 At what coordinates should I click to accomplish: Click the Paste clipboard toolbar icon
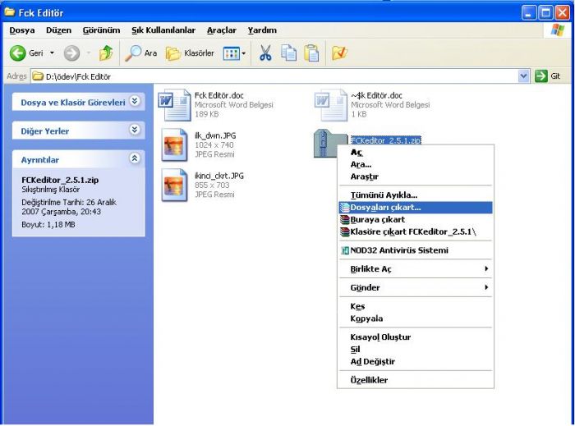313,53
